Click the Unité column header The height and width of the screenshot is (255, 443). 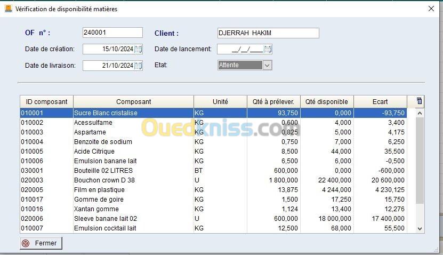coord(220,101)
